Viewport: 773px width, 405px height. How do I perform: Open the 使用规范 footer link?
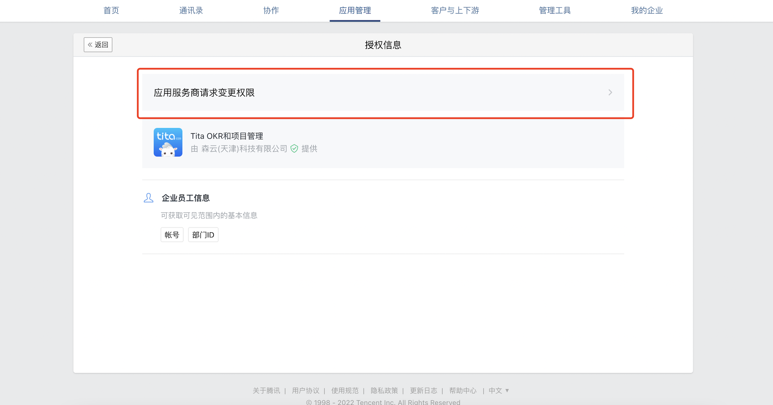[x=345, y=391]
